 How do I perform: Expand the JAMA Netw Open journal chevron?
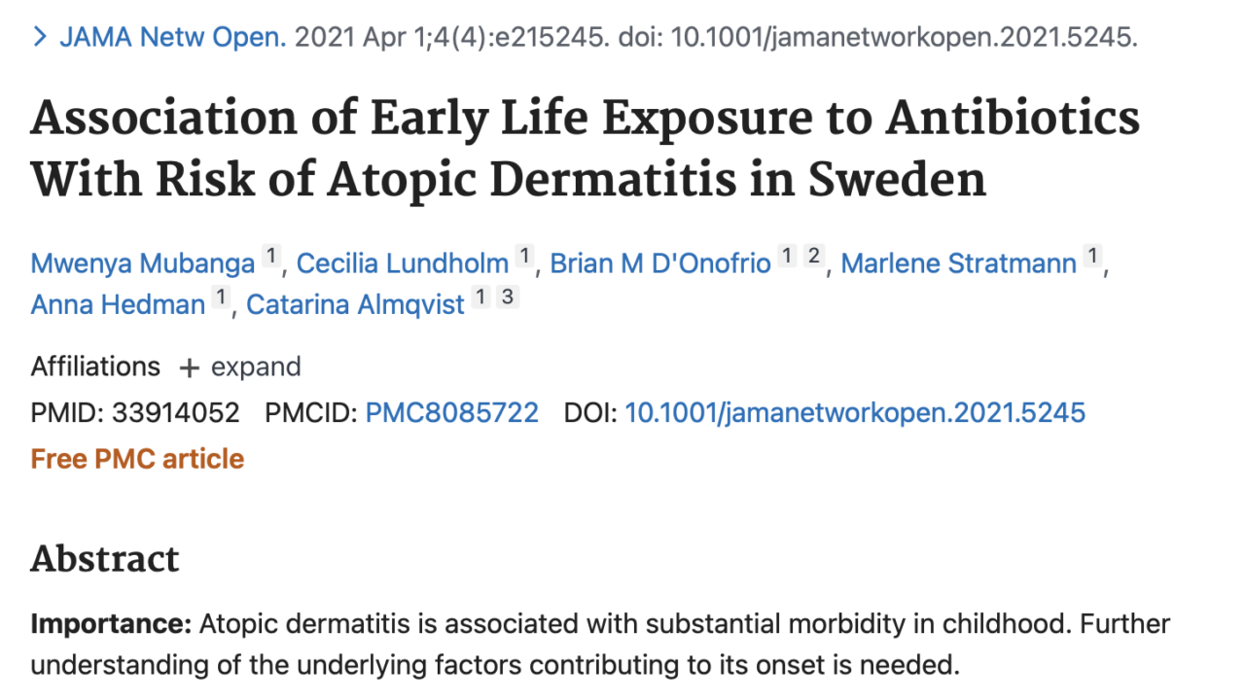coord(40,37)
